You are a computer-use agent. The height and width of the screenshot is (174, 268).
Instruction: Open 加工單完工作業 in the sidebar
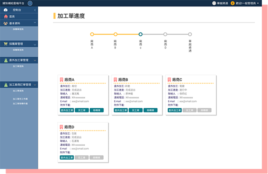[20, 99]
